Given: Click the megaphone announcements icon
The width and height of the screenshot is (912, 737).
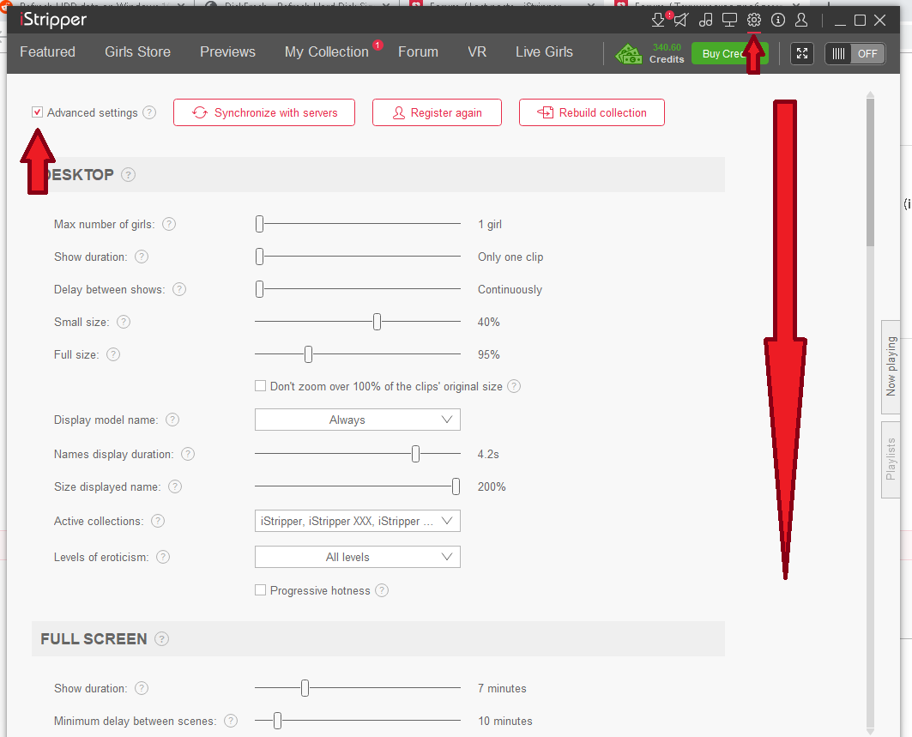Looking at the screenshot, I should coord(681,21).
